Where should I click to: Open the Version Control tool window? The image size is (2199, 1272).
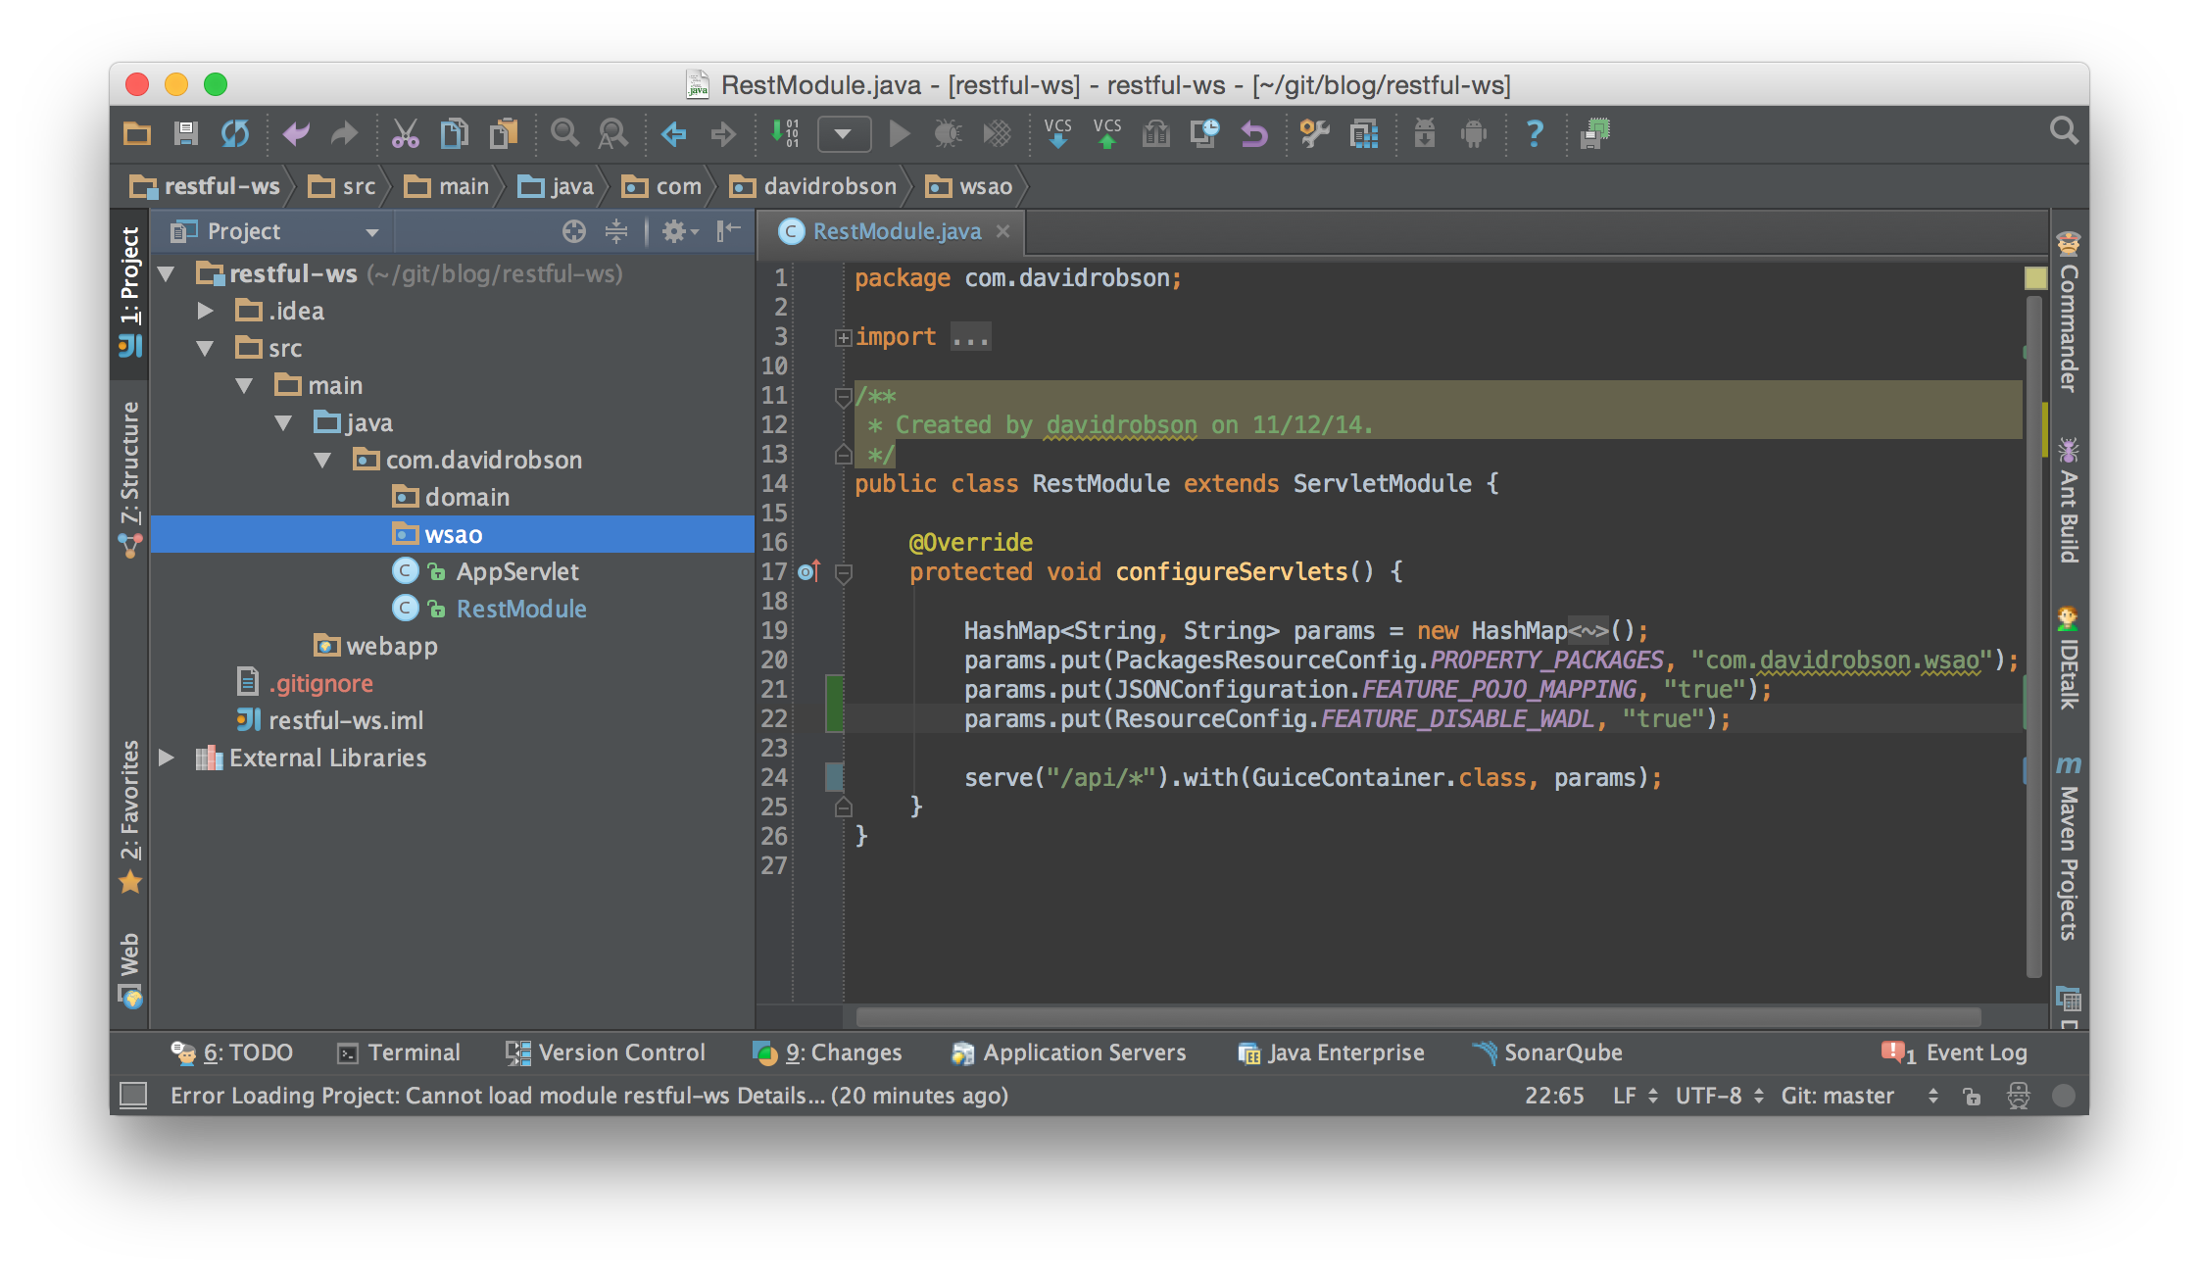(605, 1052)
